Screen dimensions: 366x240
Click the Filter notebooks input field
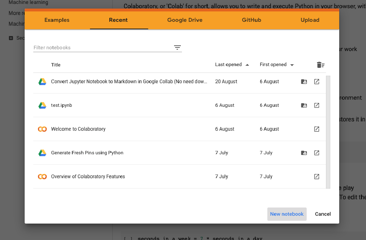(x=102, y=48)
